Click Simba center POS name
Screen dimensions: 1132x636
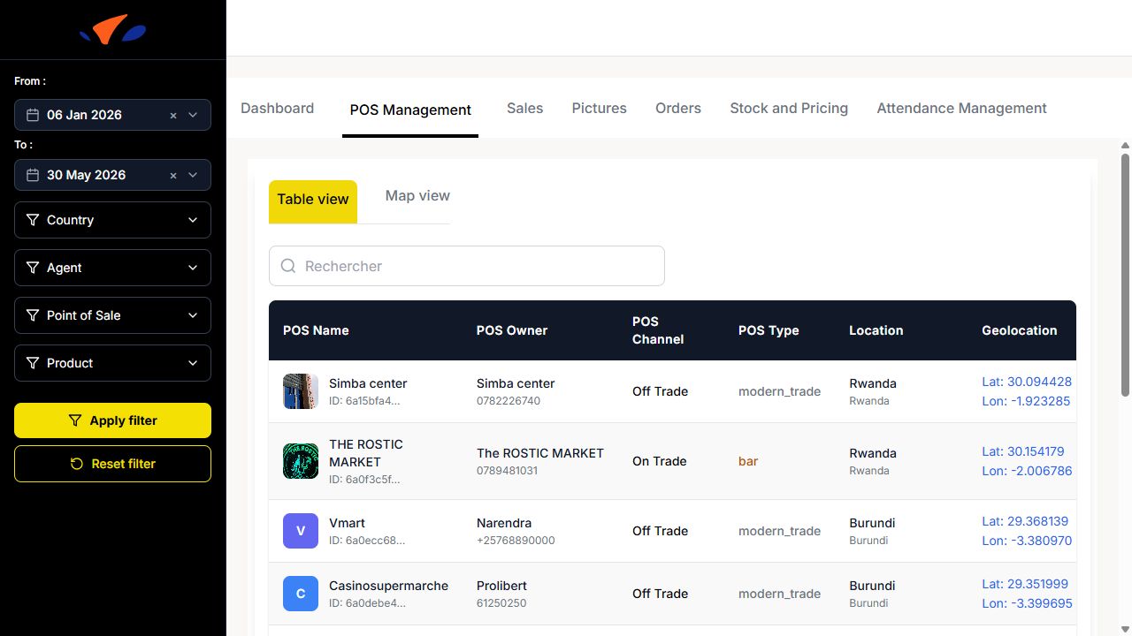pyautogui.click(x=368, y=383)
